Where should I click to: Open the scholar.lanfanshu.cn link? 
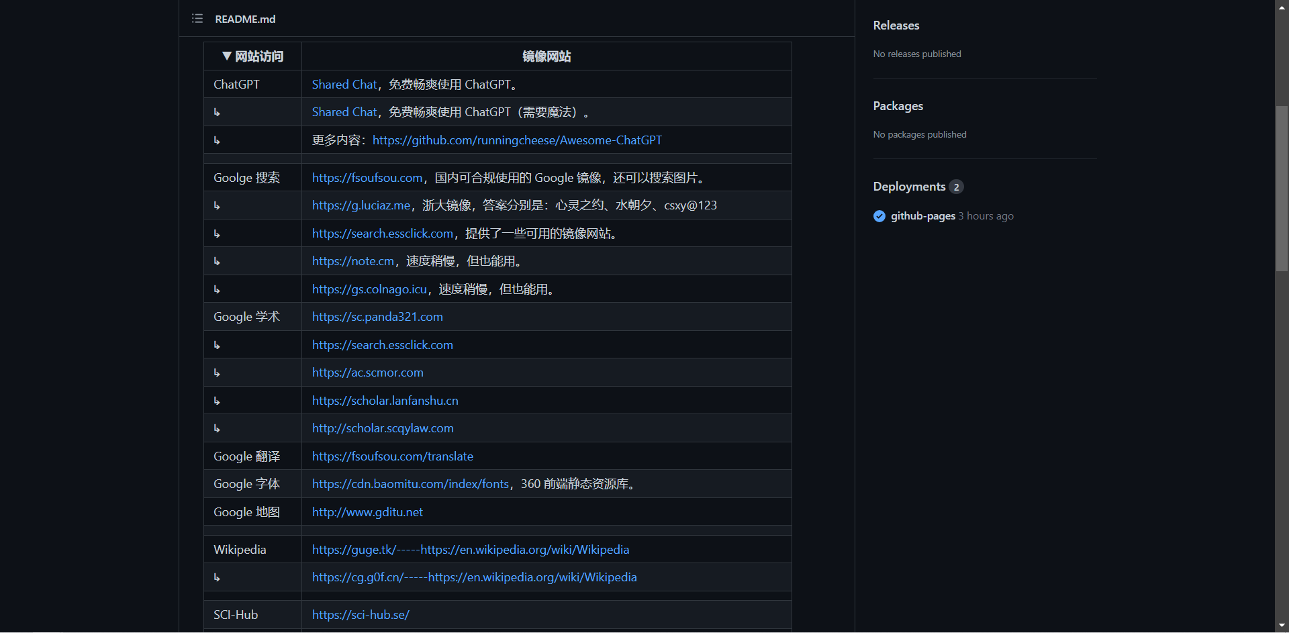[385, 401]
